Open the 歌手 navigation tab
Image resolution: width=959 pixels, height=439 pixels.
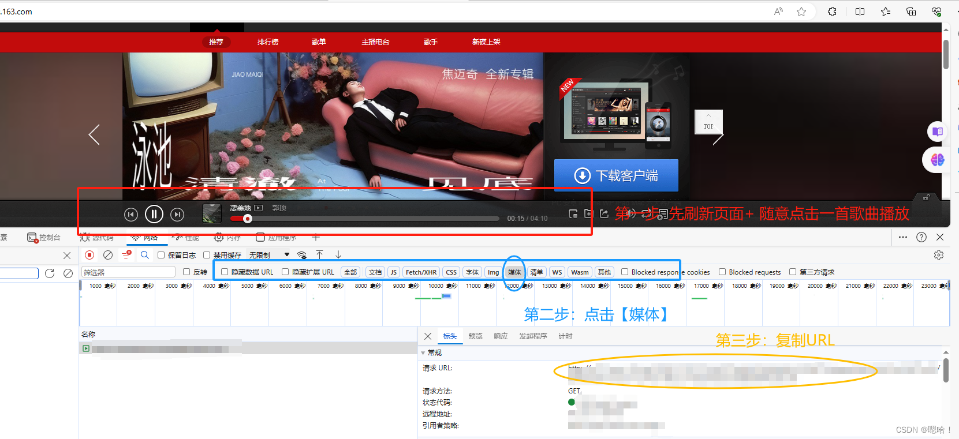click(x=431, y=42)
